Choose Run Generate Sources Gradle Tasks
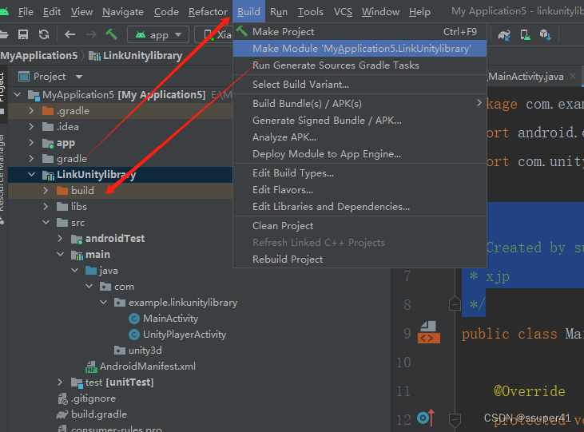This screenshot has width=584, height=432. [x=360, y=65]
